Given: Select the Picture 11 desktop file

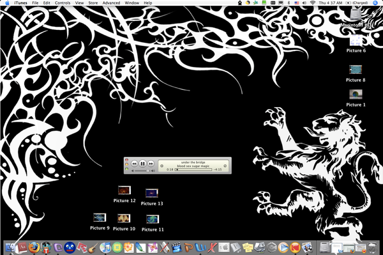Looking at the screenshot, I should pos(153,219).
